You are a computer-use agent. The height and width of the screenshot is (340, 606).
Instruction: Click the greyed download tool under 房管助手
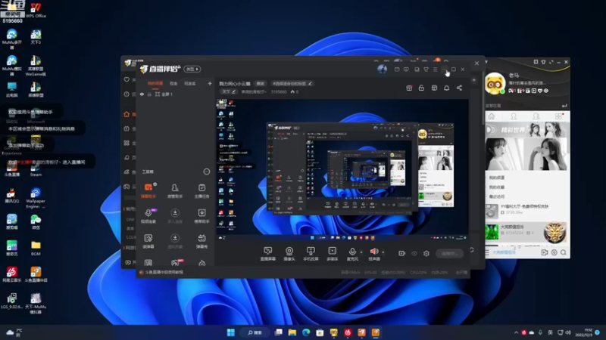[x=175, y=216]
